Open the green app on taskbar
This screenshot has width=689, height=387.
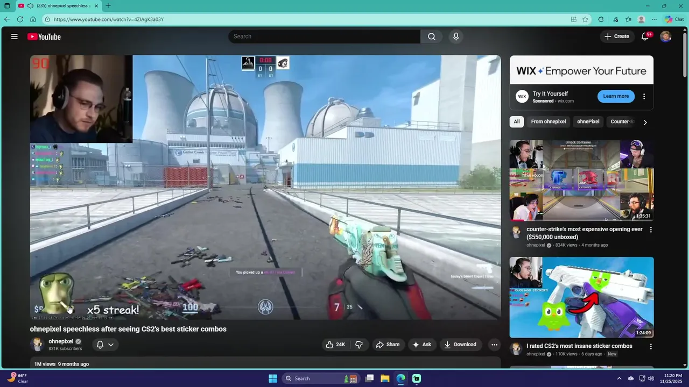tap(417, 378)
